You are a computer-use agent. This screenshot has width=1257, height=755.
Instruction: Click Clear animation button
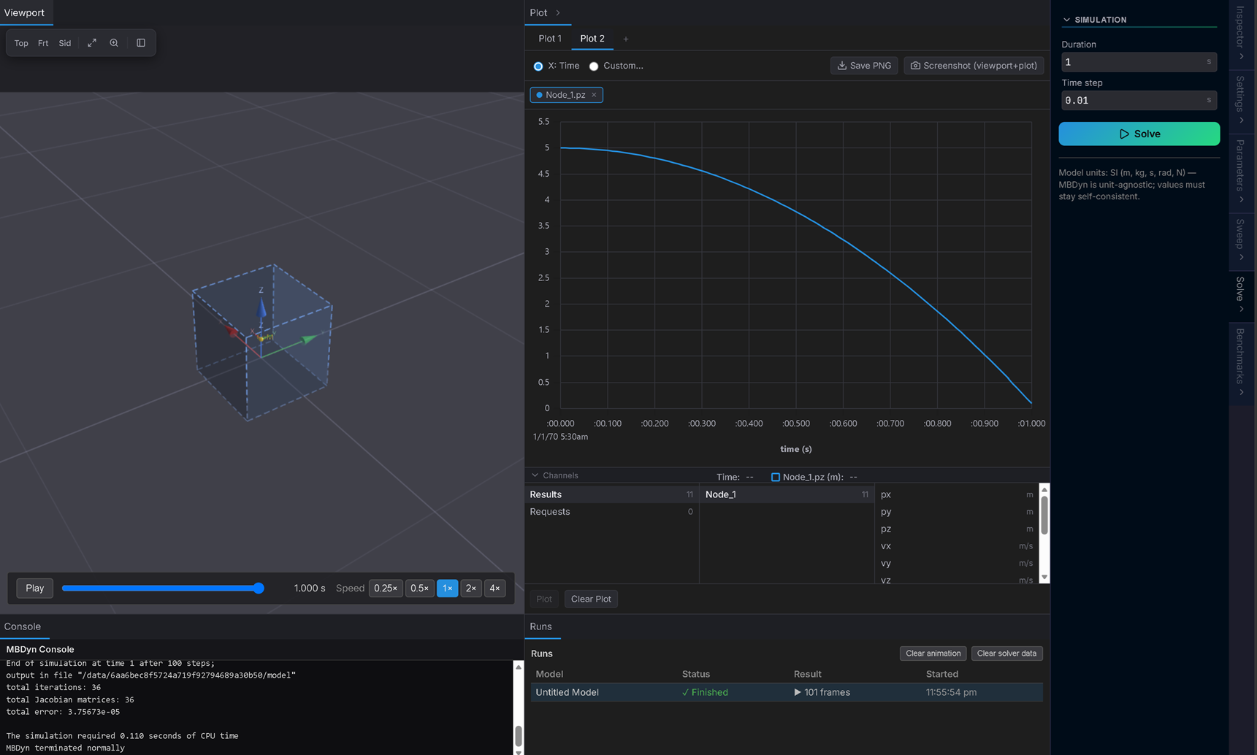(x=933, y=654)
